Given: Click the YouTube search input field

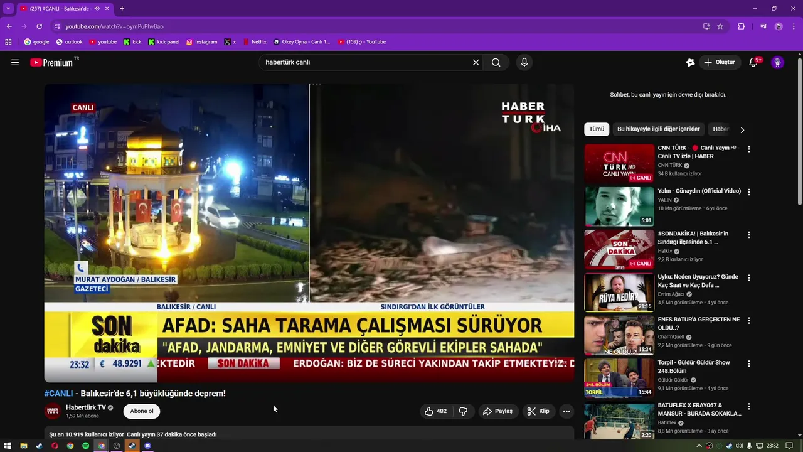Looking at the screenshot, I should (x=367, y=62).
